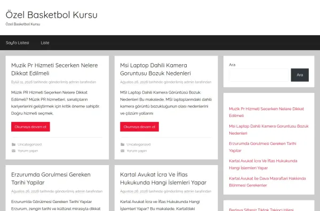The width and height of the screenshot is (320, 211).
Task: Click admin author link on Kartal Avukat İcra post
Action: [x=189, y=191]
